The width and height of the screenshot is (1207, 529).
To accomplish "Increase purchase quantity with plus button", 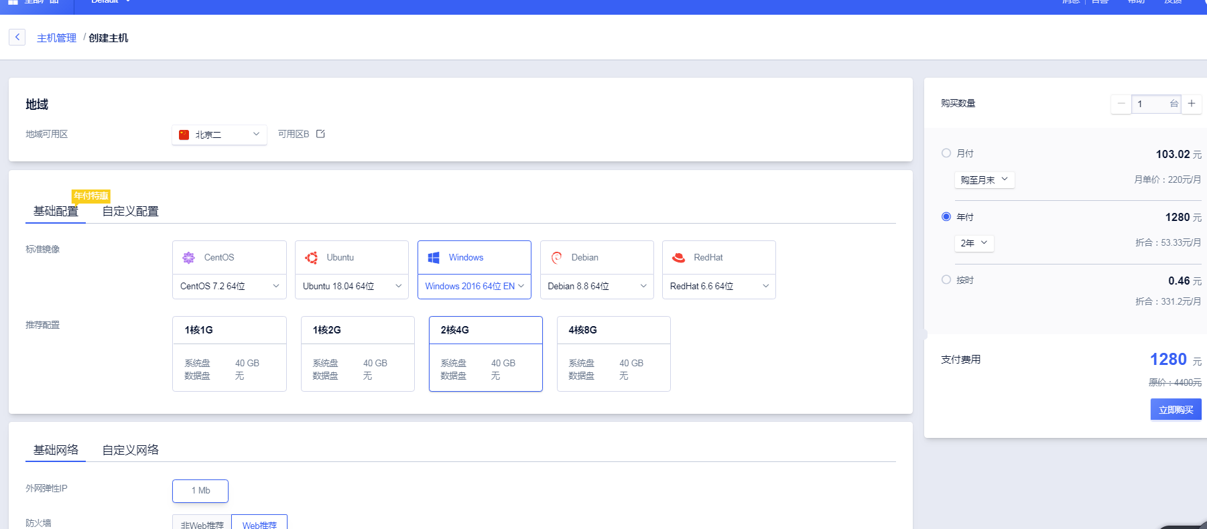I will (x=1192, y=104).
